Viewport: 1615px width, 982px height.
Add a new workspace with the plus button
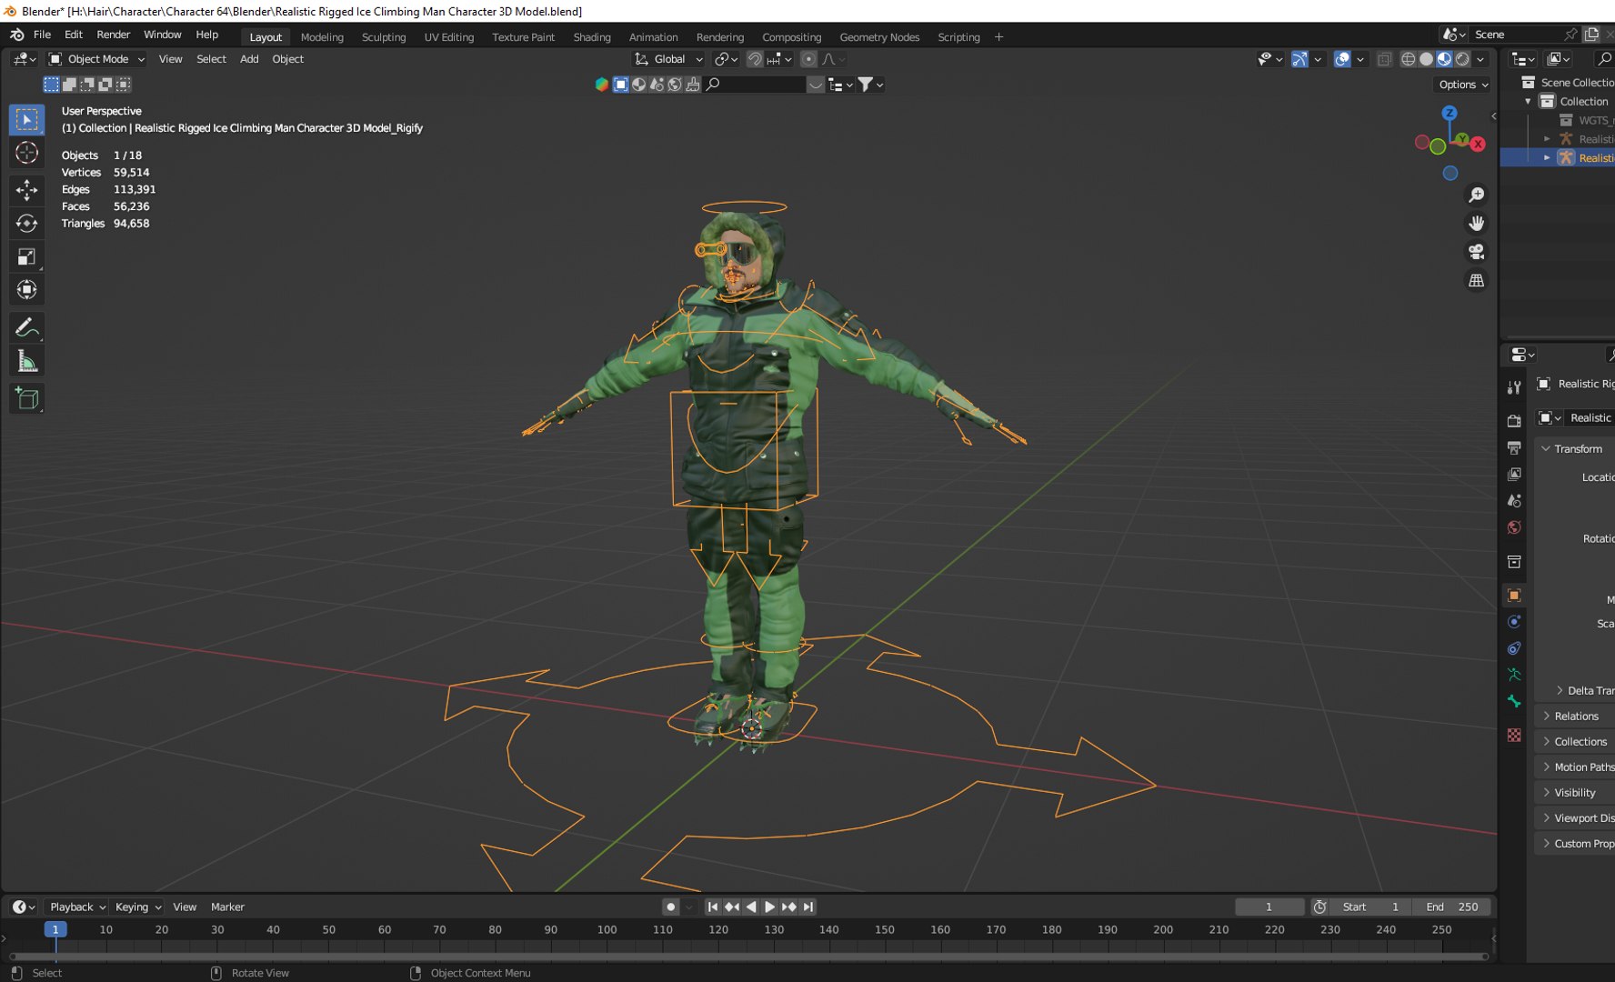coord(998,37)
